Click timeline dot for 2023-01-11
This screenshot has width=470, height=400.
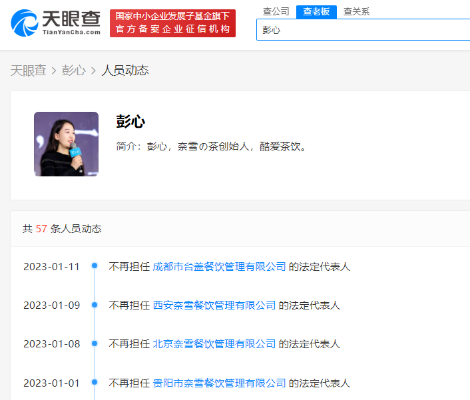click(x=95, y=266)
